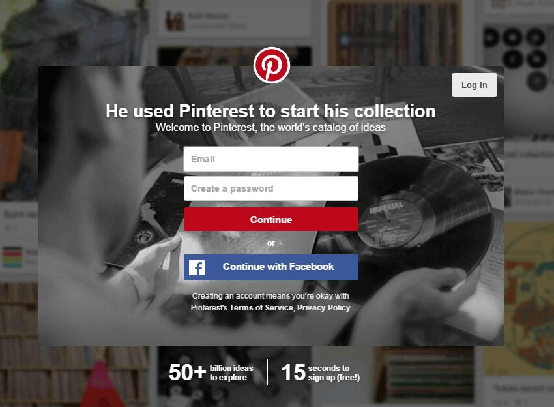Click the white Facebook 'f' icon
The width and height of the screenshot is (554, 407).
pyautogui.click(x=197, y=267)
